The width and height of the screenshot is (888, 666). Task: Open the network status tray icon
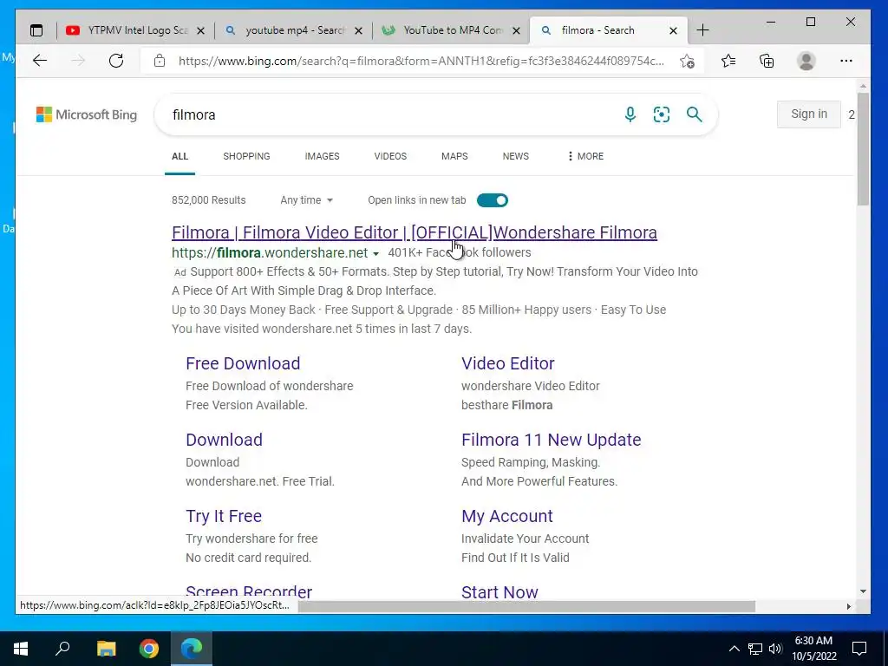[755, 649]
